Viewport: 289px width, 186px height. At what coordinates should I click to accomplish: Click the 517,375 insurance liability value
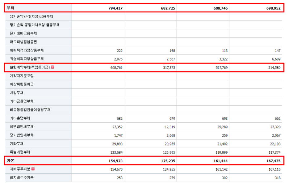pyautogui.click(x=169, y=68)
